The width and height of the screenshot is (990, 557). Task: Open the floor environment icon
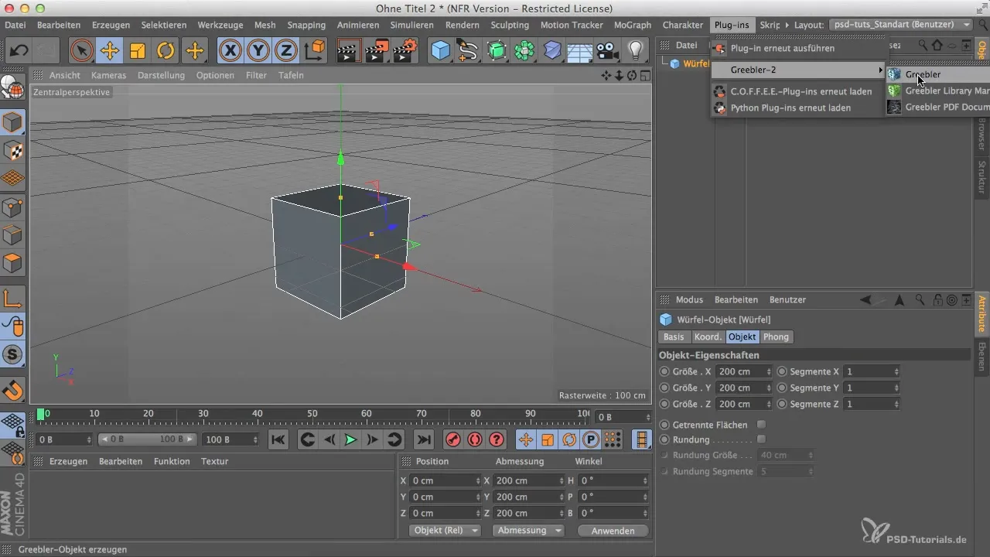580,51
